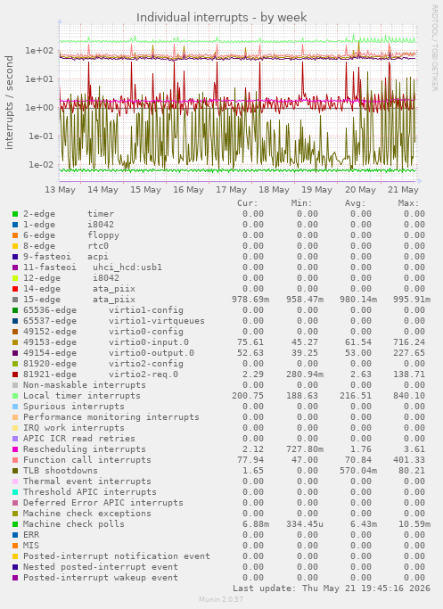Click the 17 May date label on axis
Viewport: 443px width, 609px height.
pos(232,190)
